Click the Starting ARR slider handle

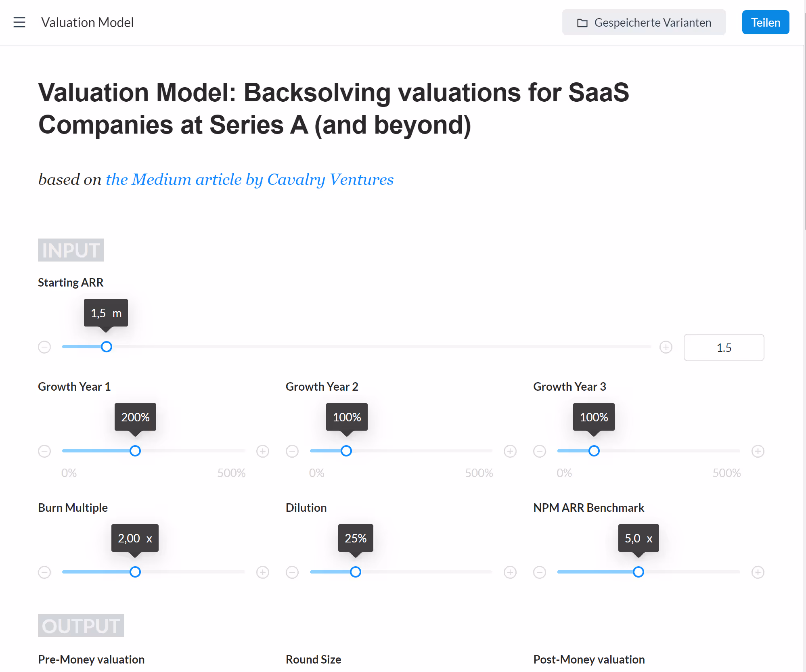pos(107,347)
